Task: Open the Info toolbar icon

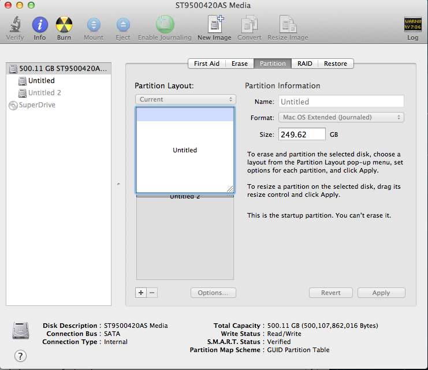Action: click(40, 25)
